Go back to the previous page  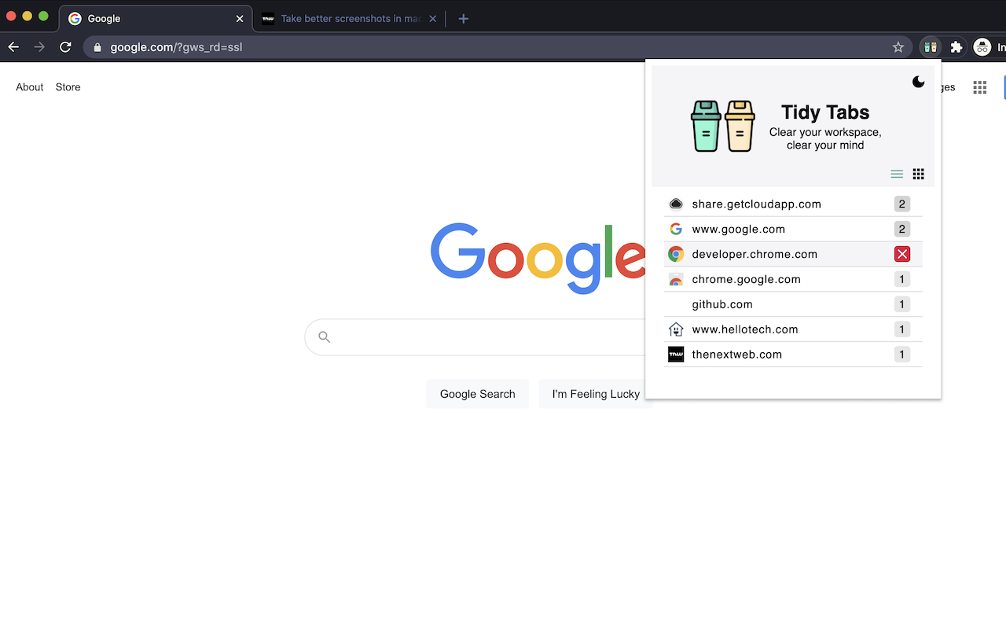(x=13, y=47)
